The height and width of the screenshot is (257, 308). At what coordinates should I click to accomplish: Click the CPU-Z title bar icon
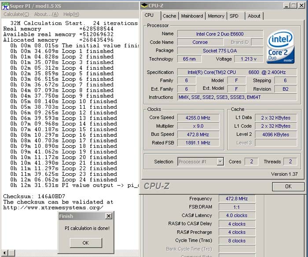144,5
